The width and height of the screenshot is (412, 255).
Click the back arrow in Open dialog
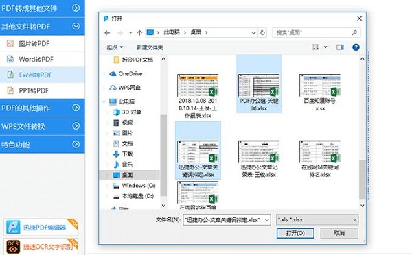pyautogui.click(x=107, y=33)
